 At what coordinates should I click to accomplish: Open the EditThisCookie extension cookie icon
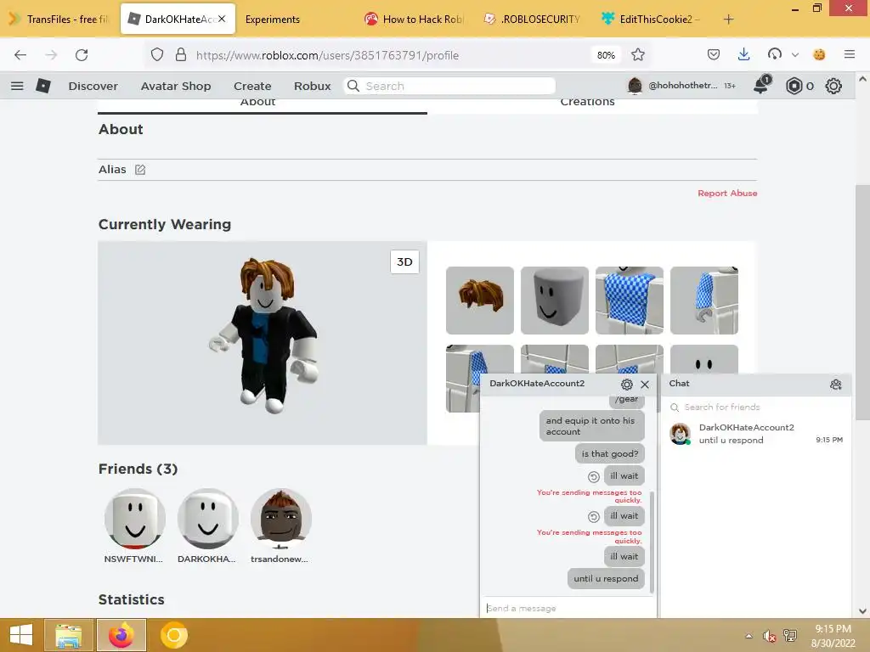819,54
